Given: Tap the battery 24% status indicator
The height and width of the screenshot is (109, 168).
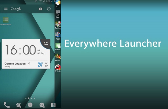Looking at the screenshot, I should click(x=49, y=1).
